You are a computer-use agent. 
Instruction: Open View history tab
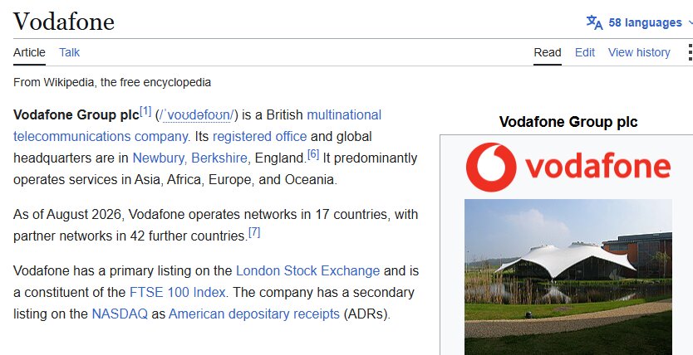pyautogui.click(x=639, y=52)
